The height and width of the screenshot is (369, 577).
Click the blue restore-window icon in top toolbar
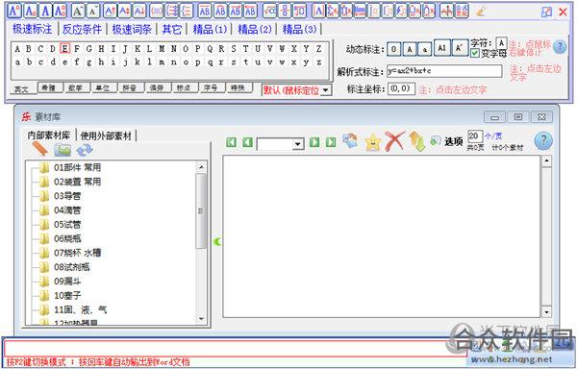coord(547,12)
